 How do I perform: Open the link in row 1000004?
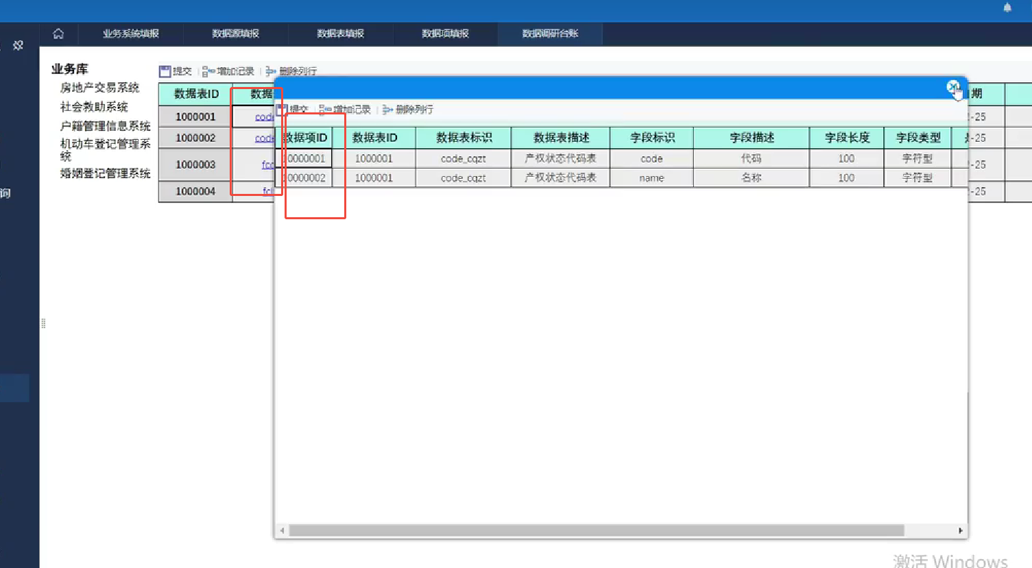point(269,191)
